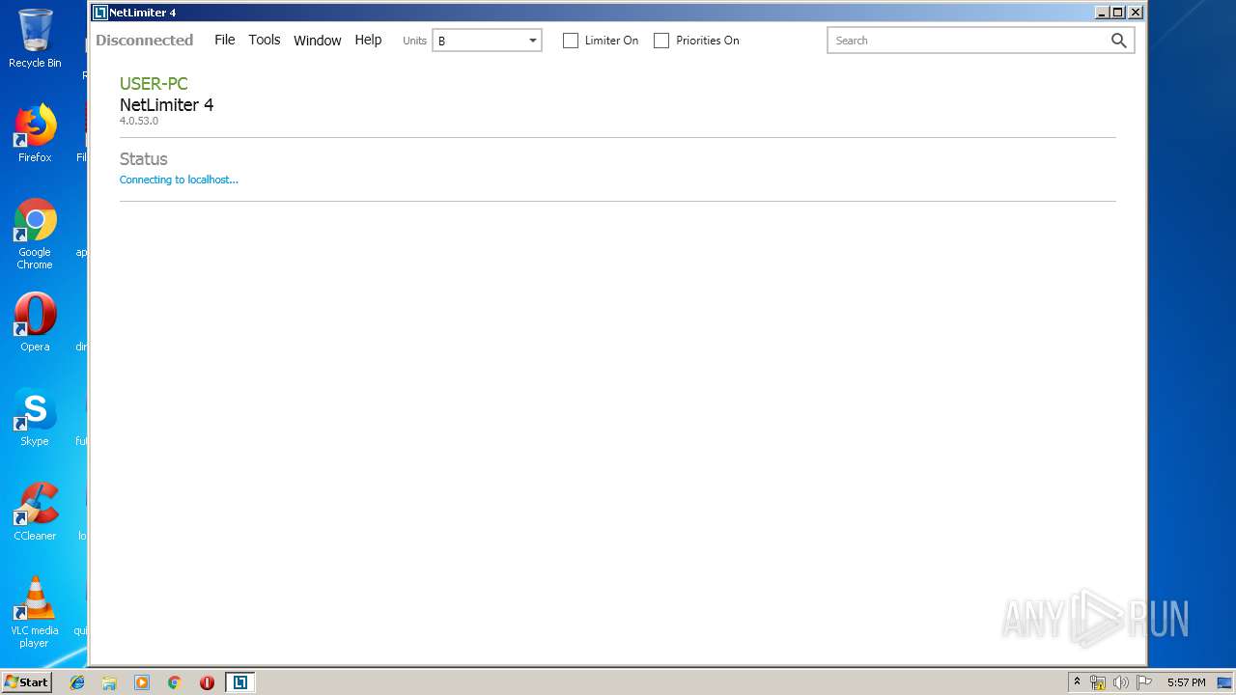Maximize the NetLimiter window
Image resolution: width=1236 pixels, height=695 pixels.
(1118, 13)
